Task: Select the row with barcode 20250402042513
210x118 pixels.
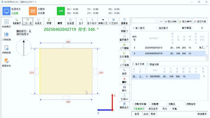Action: (x=168, y=48)
